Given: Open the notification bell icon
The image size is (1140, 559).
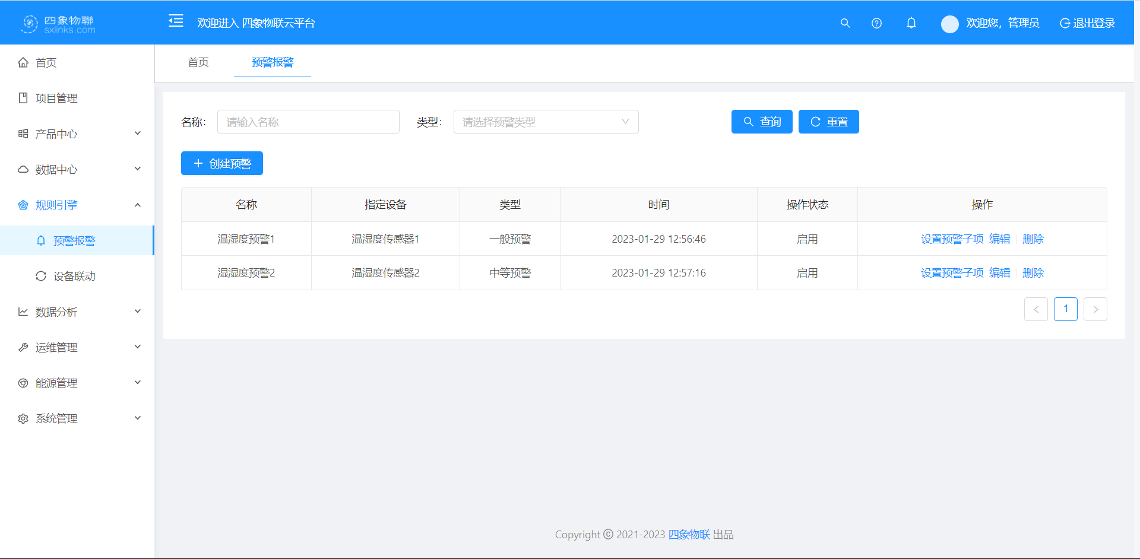Looking at the screenshot, I should point(911,23).
